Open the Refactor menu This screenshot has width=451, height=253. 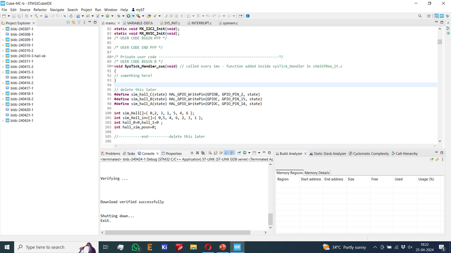[40, 9]
